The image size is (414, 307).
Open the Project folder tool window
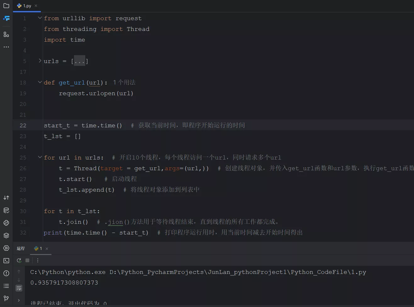pyautogui.click(x=6, y=6)
